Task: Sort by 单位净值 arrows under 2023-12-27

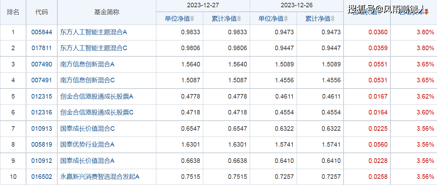Action: (192, 19)
